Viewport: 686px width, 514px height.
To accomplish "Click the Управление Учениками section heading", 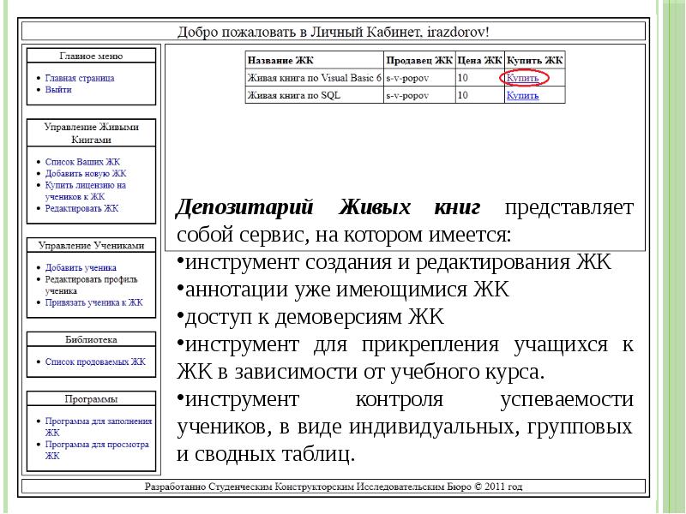I will pos(92,245).
